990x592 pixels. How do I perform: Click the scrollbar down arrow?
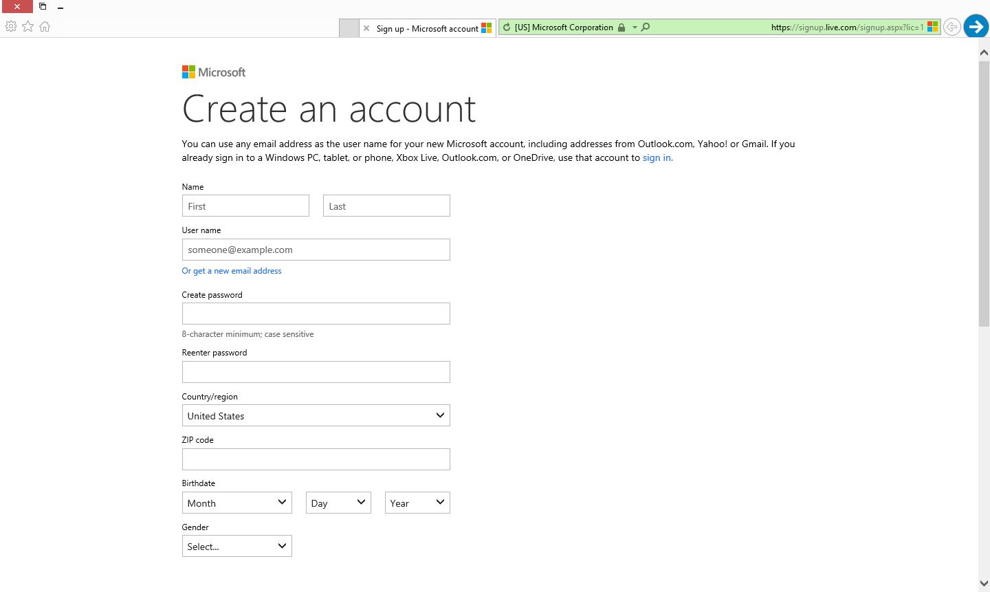click(x=984, y=583)
